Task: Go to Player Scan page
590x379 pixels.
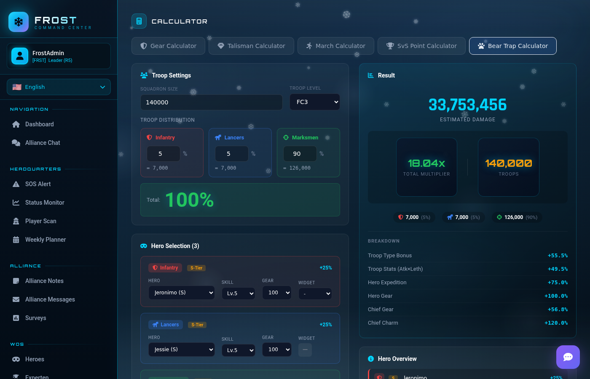Action: [40, 221]
